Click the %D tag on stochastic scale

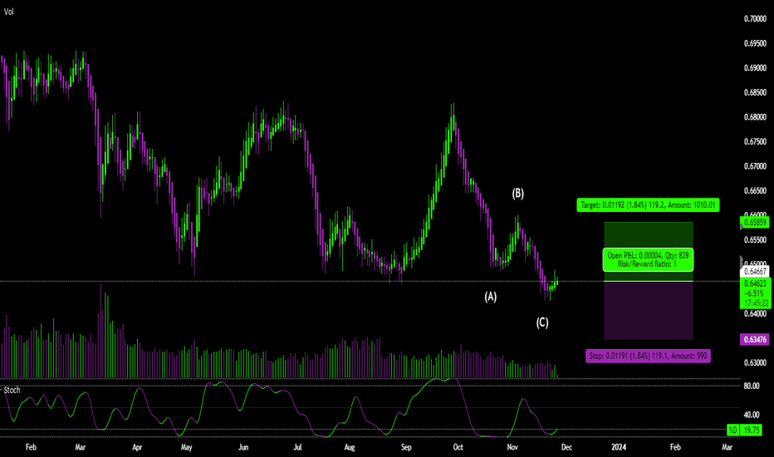pyautogui.click(x=733, y=430)
